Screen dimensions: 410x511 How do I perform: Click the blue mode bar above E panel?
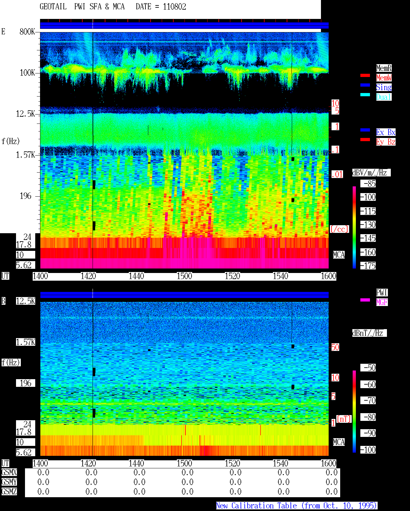tap(184, 26)
